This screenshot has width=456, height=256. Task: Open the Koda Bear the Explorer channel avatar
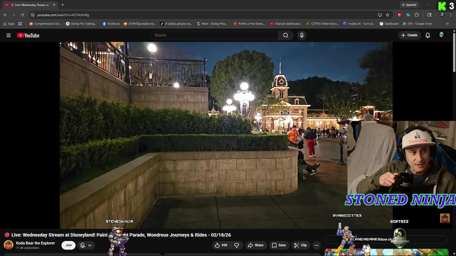pos(9,245)
